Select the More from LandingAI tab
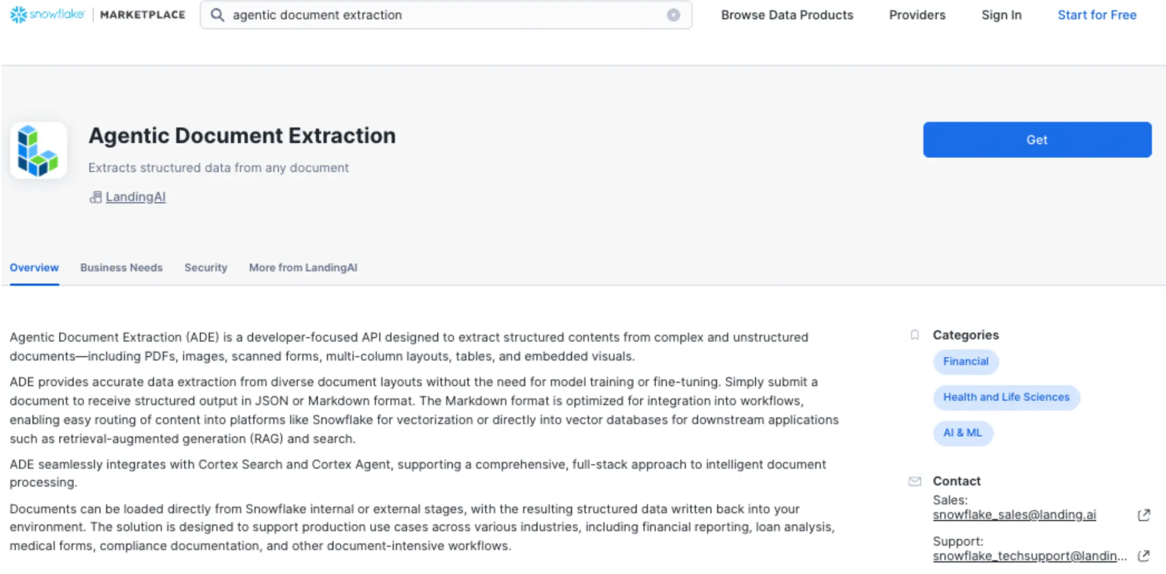This screenshot has width=1166, height=574. 303,268
